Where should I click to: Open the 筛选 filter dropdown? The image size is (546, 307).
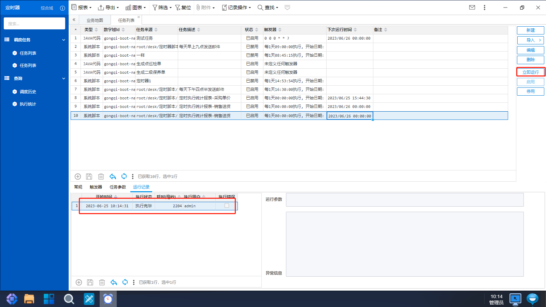[x=162, y=8]
